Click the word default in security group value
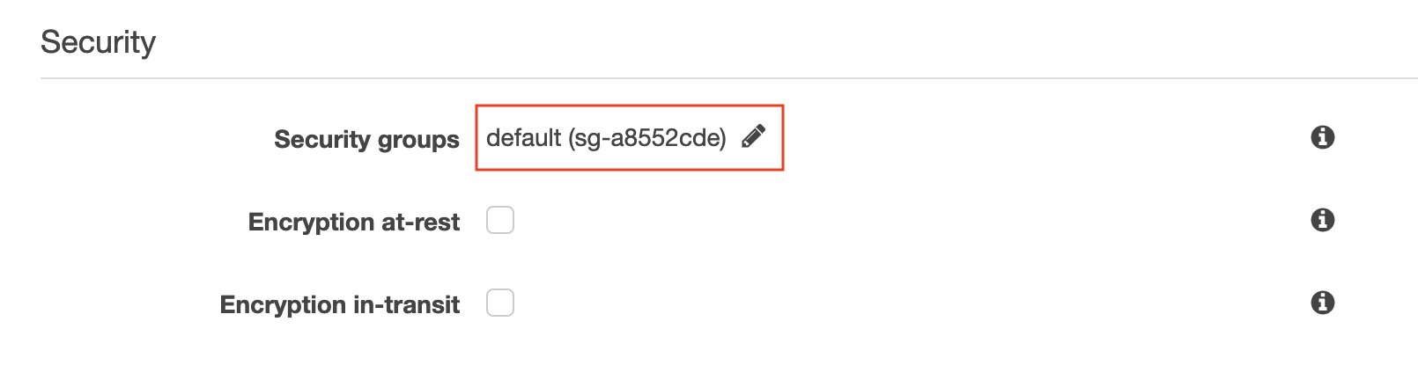Screen dimensions: 1418x380 tap(523, 138)
